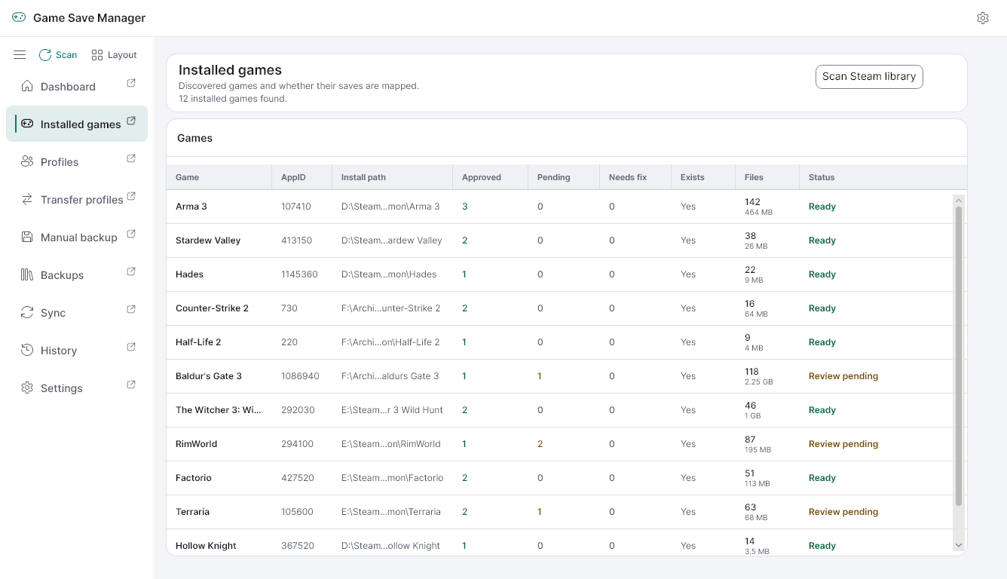Select Installed games in the sidebar

pos(77,124)
